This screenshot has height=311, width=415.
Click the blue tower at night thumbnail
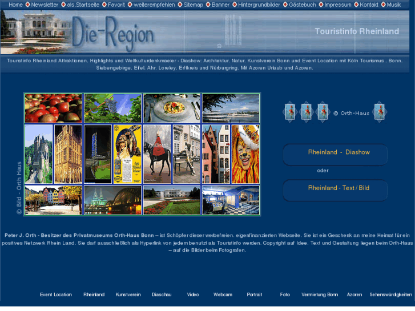(98, 154)
